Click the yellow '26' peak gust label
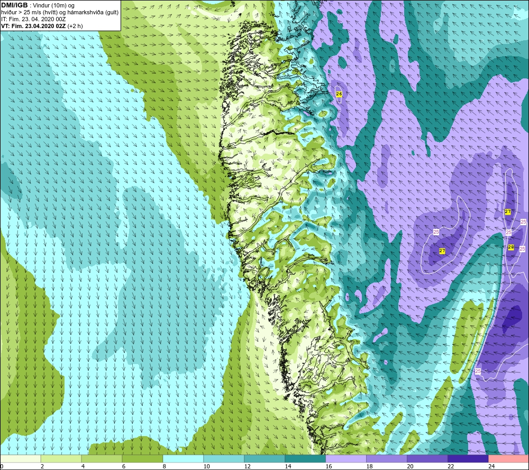Viewport: 529px width, 470px height. pyautogui.click(x=339, y=94)
